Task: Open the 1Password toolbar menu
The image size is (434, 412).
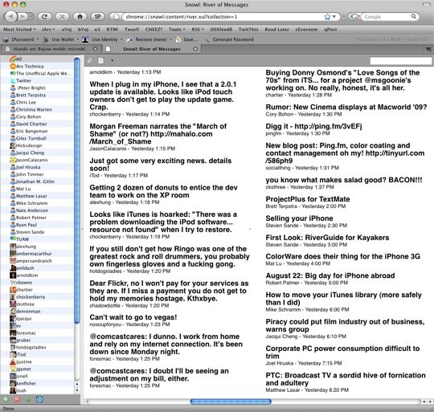Action: click(x=20, y=39)
